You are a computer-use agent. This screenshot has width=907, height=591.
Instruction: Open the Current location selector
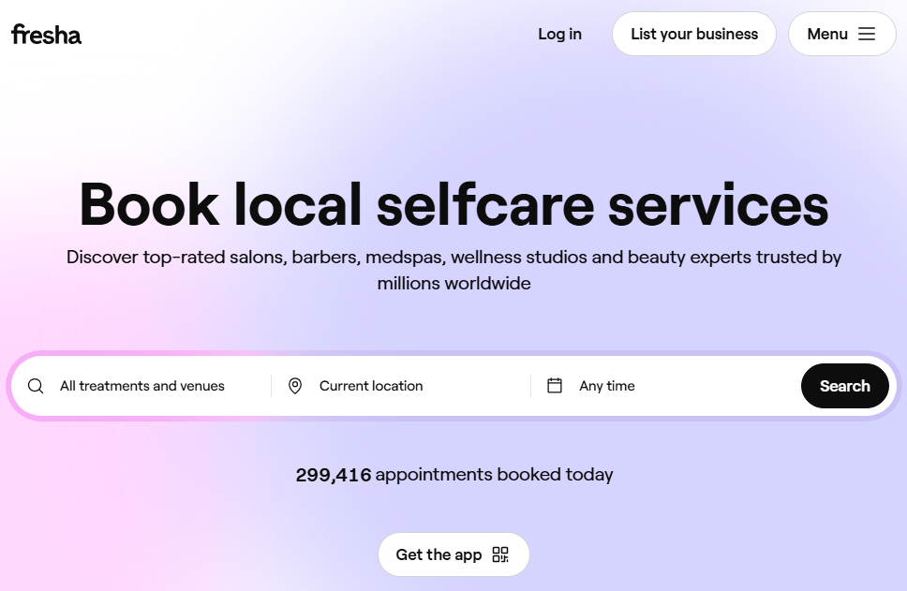click(371, 386)
